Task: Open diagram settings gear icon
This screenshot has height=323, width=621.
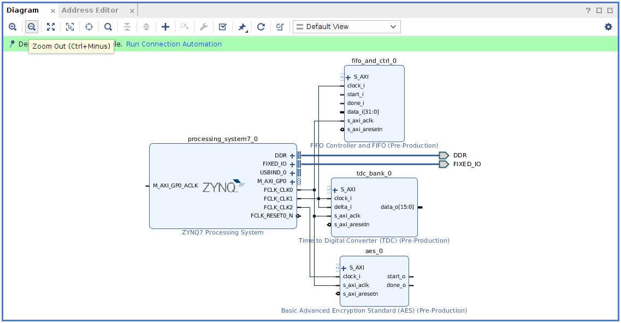Action: pos(608,27)
